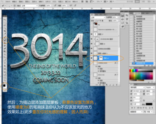Screen dimensions: 156x124
Task: Open the 窗口 (Window) menu in menu bar
Action: click(x=68, y=2)
